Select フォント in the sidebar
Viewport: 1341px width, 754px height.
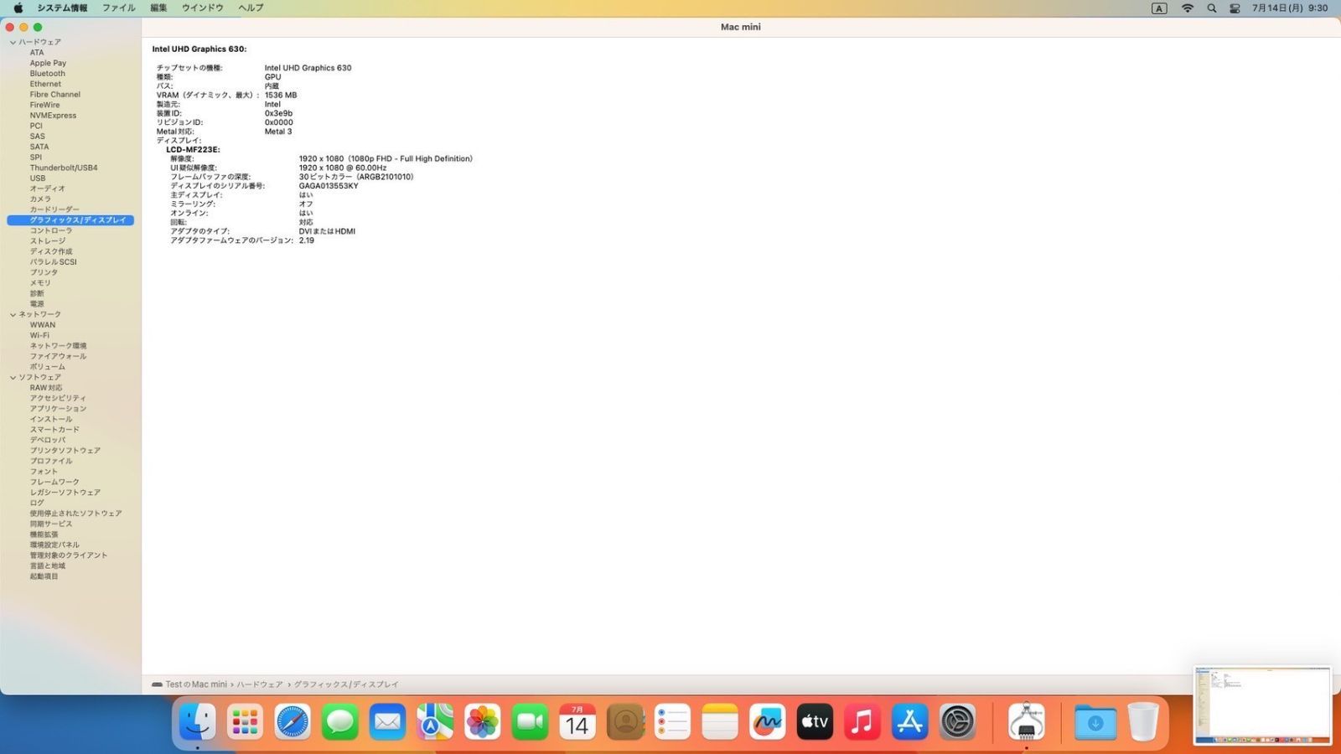44,472
